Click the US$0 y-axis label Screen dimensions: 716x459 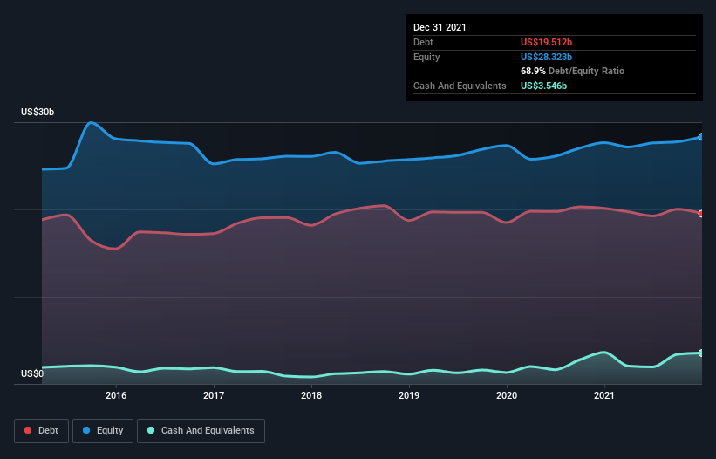point(32,373)
